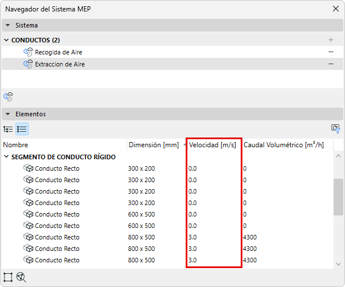Click the zoom to element icon

tap(21, 277)
